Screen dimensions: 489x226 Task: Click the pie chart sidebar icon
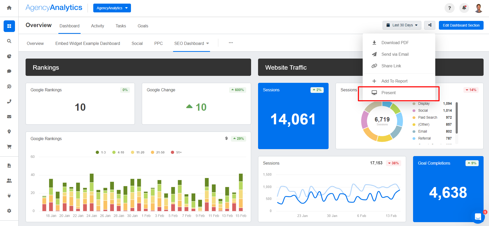point(9,56)
